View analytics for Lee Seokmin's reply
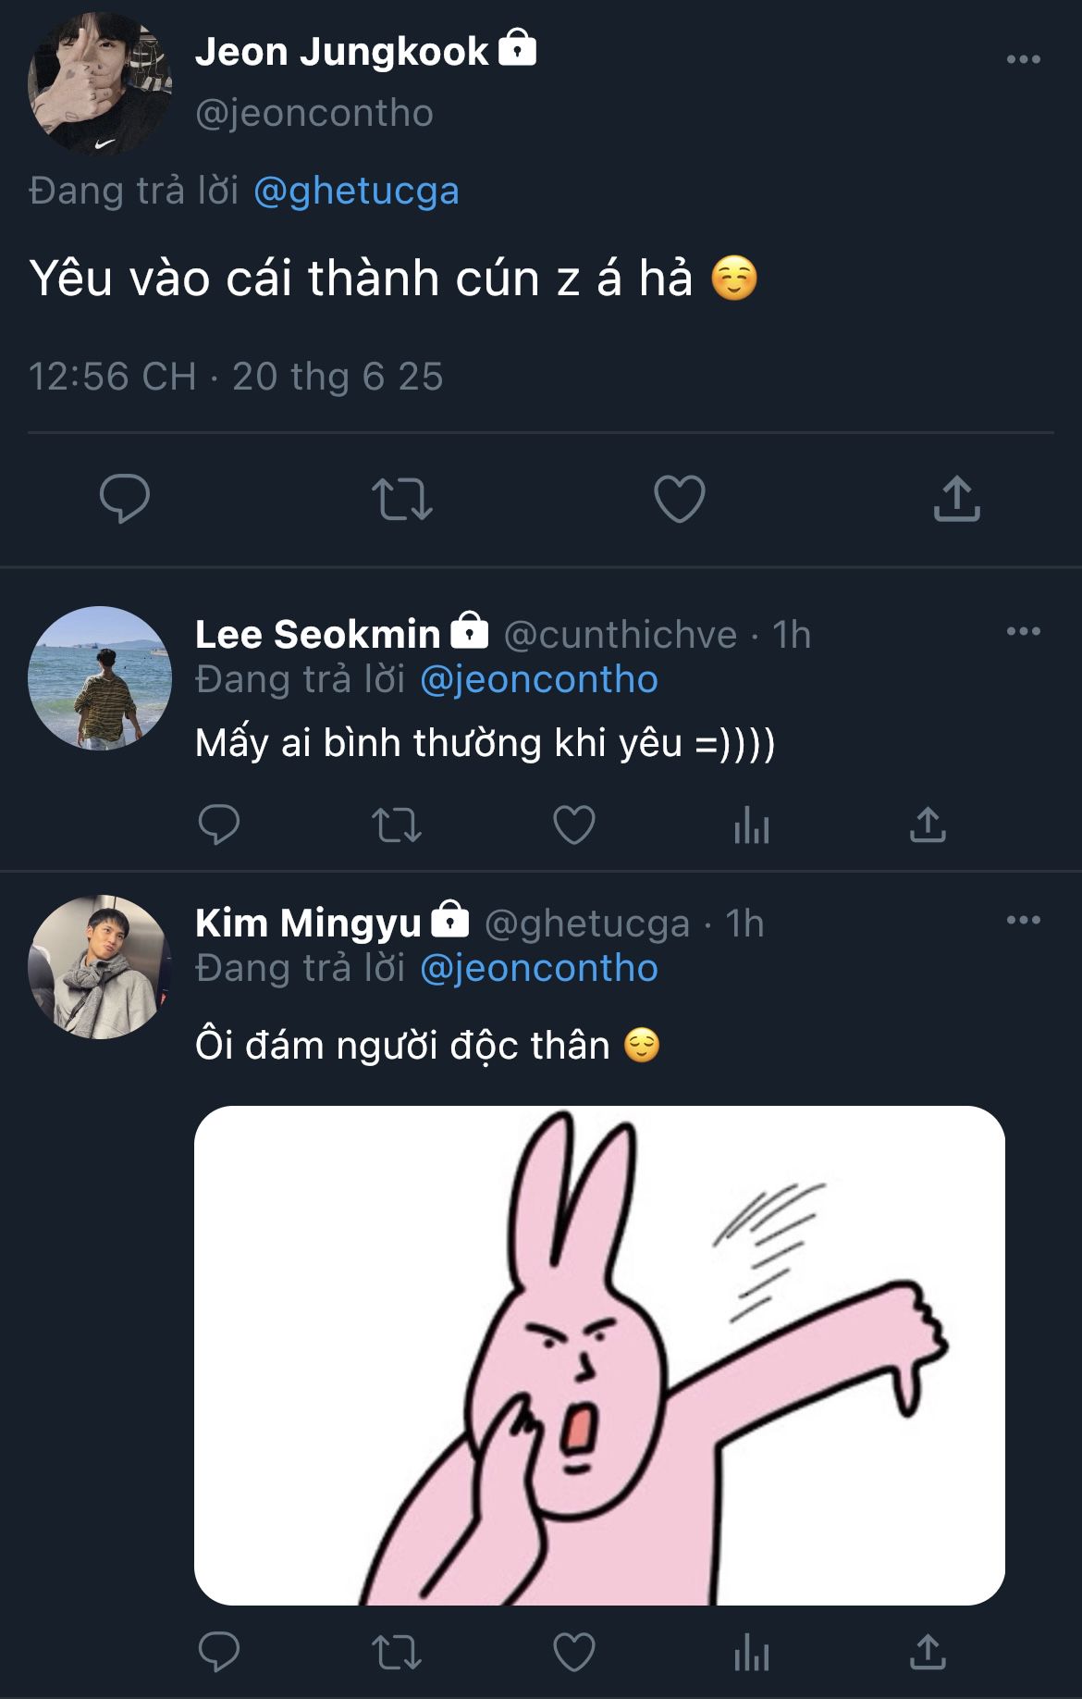Viewport: 1082px width, 1699px height. (x=751, y=825)
